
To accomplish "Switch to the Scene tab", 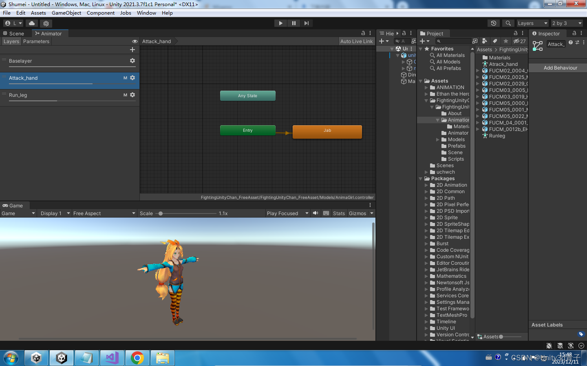I will coord(14,33).
